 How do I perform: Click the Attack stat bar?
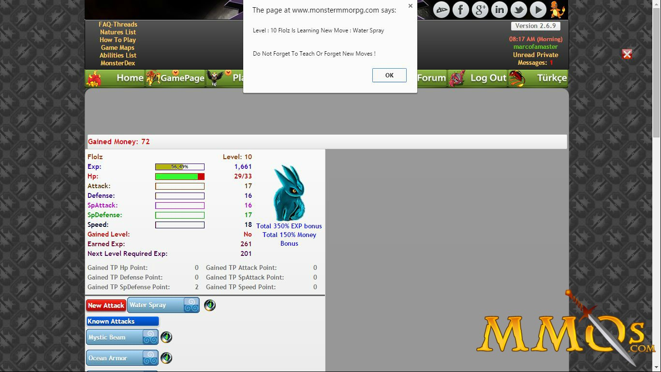[x=180, y=186]
